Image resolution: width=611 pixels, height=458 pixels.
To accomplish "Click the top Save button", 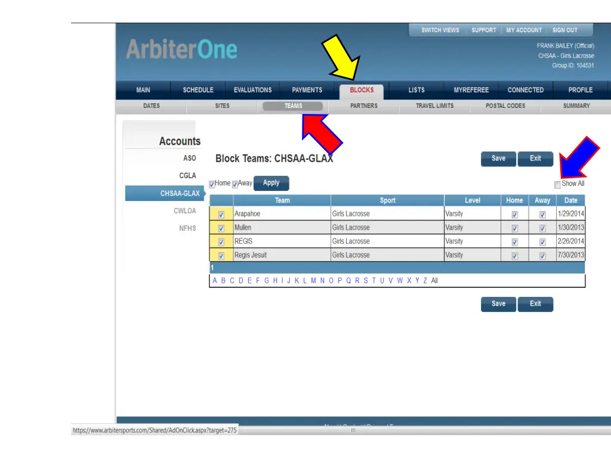I will [x=498, y=159].
